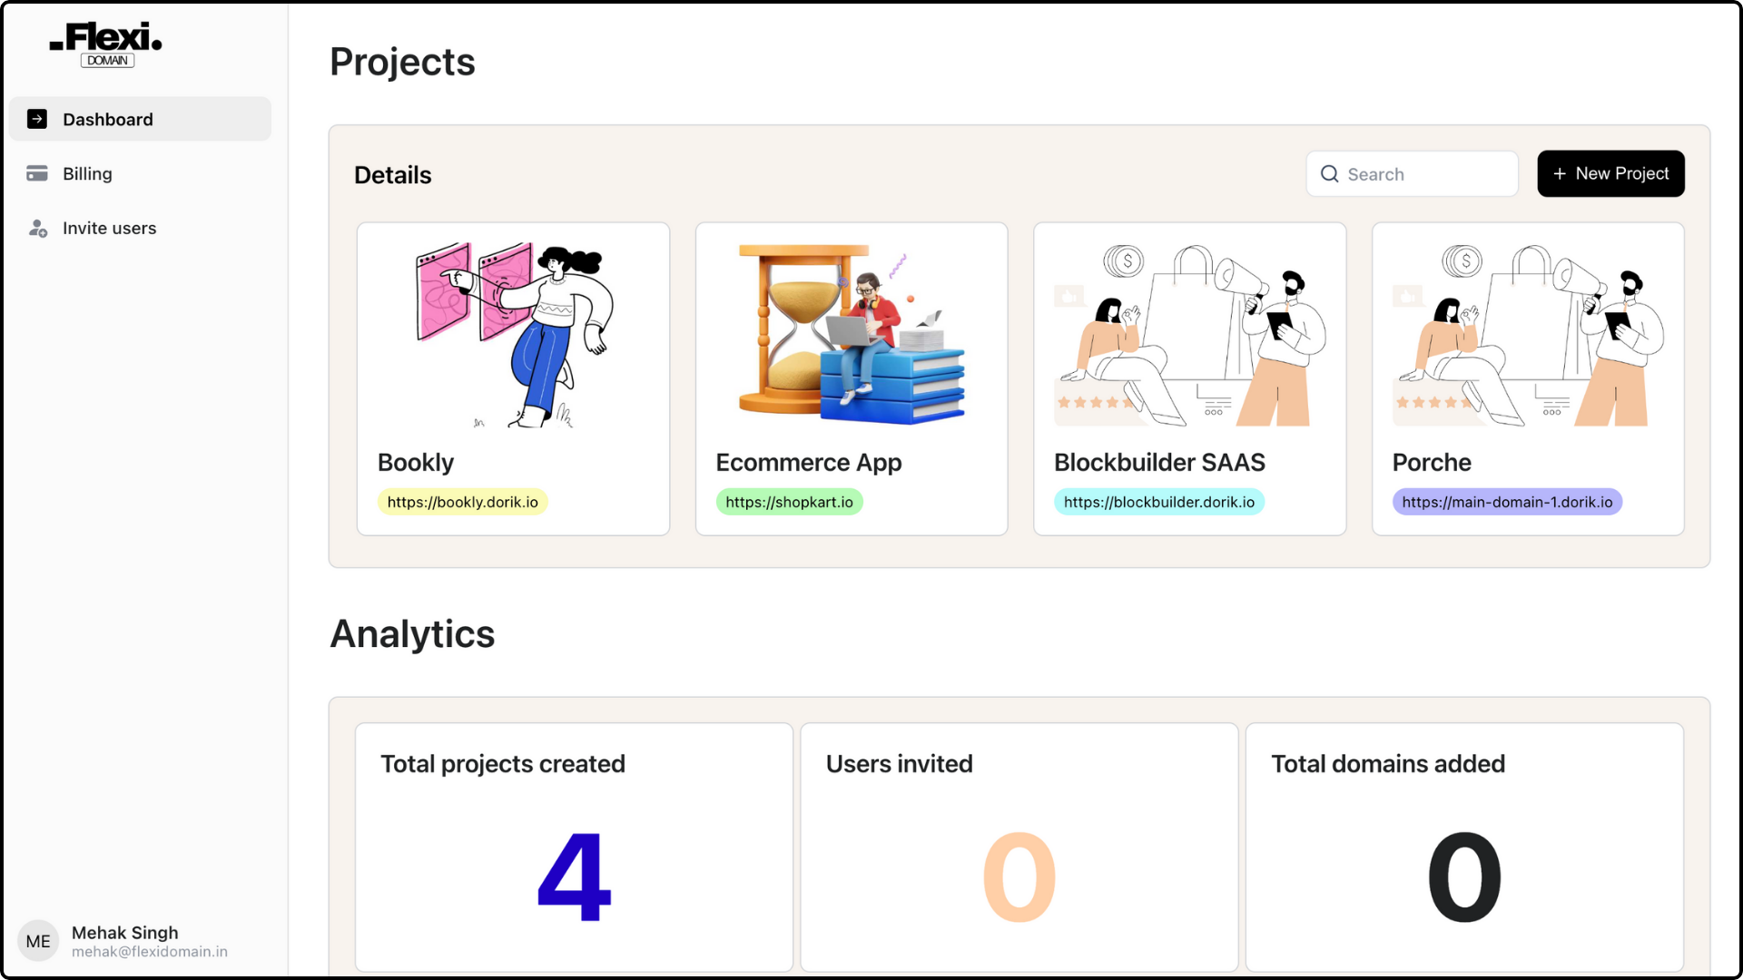Open the blockbuilder.dorik.io link
1743x980 pixels.
coord(1158,502)
